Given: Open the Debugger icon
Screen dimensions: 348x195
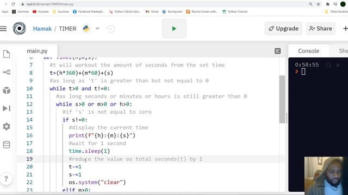Looking at the screenshot, I should [7, 108].
